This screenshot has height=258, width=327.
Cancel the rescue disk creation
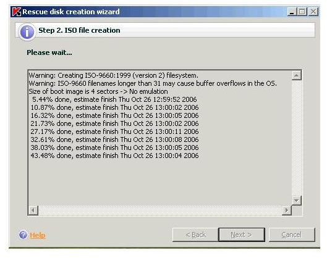pos(292,235)
